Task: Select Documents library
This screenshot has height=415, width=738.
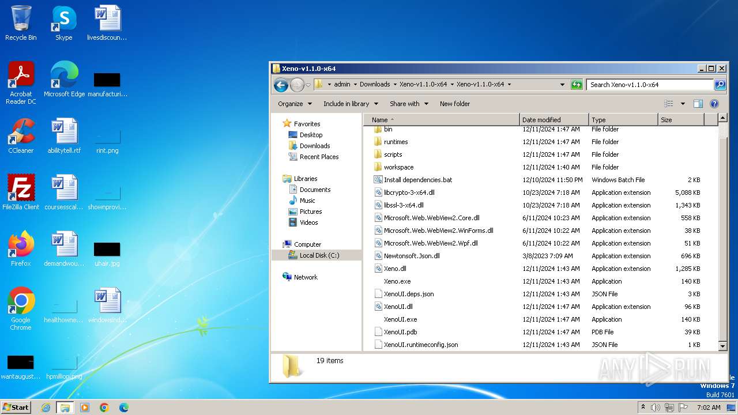Action: pos(315,190)
